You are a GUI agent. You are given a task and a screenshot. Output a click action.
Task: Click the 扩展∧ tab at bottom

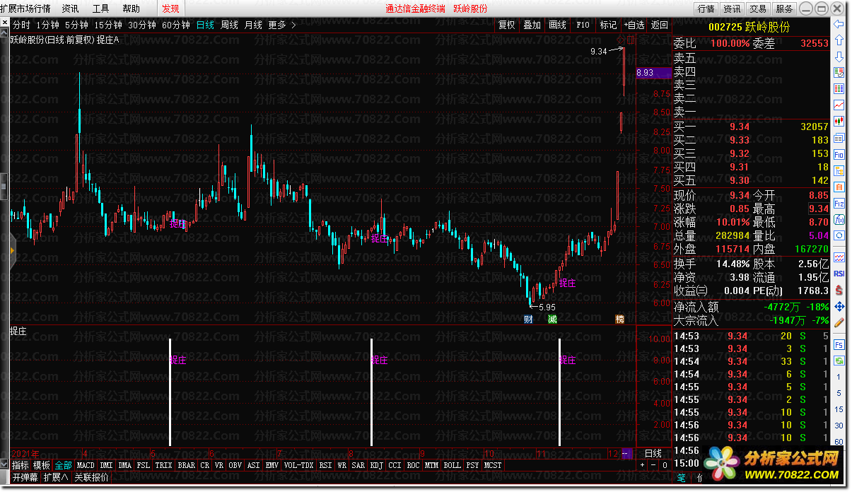click(56, 477)
